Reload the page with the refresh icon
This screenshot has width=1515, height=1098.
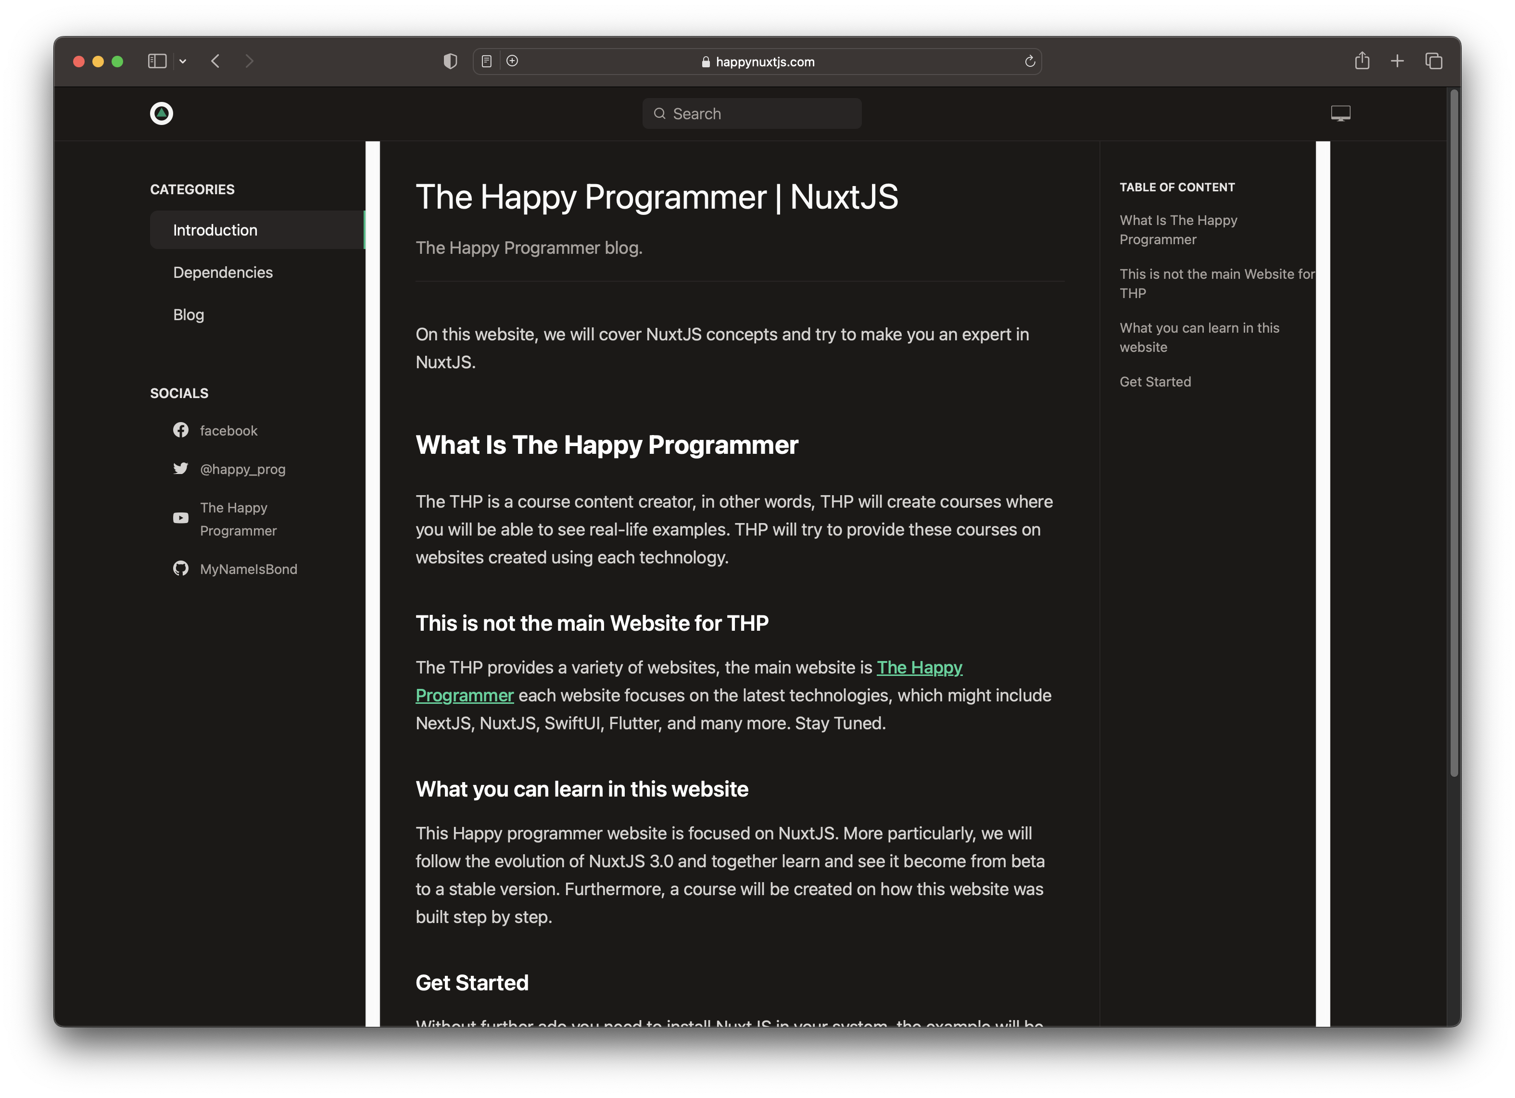1029,62
